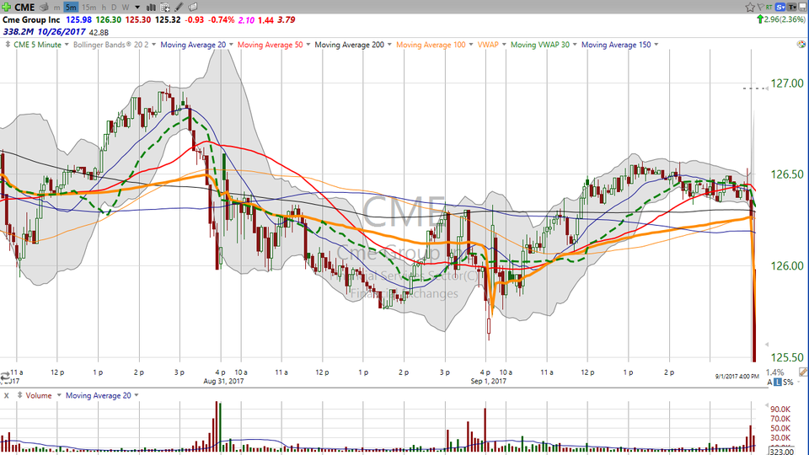Expand the VWAP dropdown arrow

coord(504,45)
